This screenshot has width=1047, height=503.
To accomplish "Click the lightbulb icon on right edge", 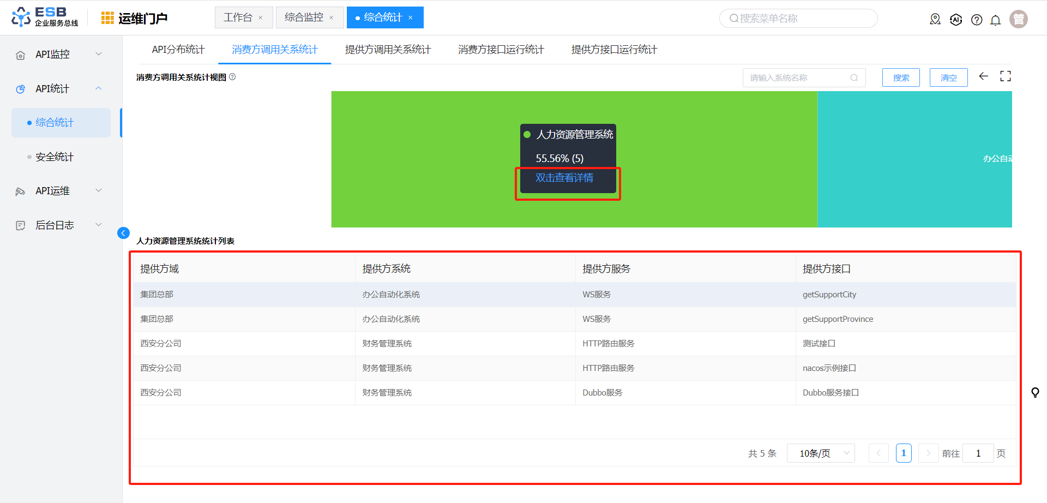I will (x=1034, y=392).
